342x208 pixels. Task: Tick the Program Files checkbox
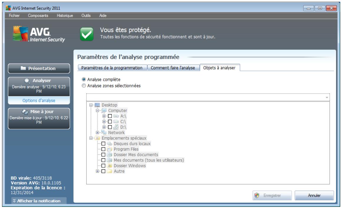point(103,149)
